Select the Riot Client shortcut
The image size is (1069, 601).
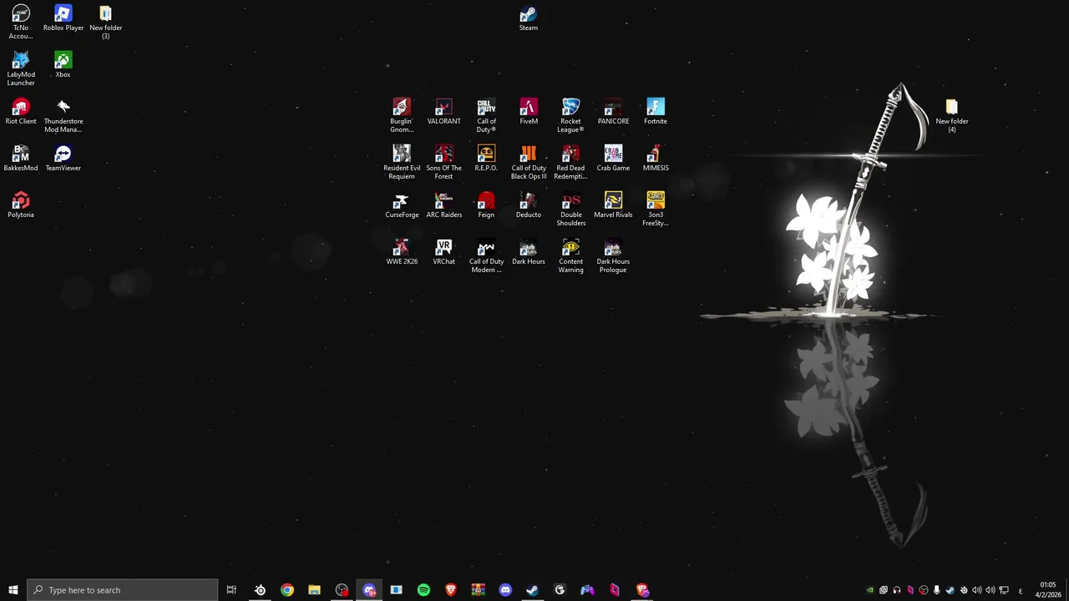tap(21, 113)
